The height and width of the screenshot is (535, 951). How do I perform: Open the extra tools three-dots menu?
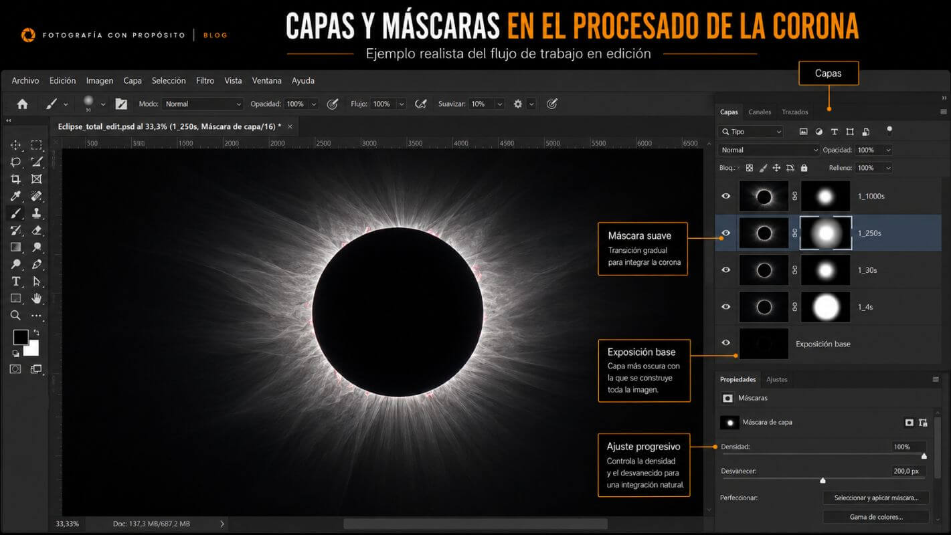tap(37, 316)
